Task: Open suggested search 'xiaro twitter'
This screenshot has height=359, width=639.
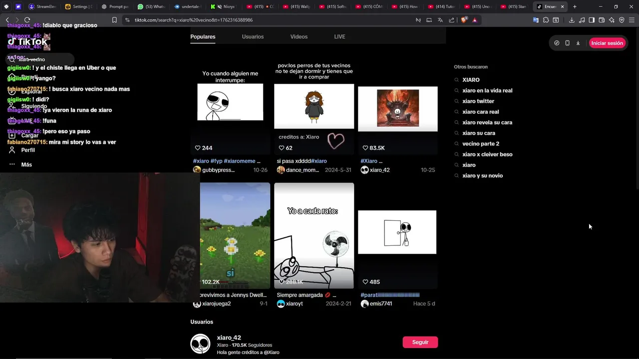Action: click(478, 101)
